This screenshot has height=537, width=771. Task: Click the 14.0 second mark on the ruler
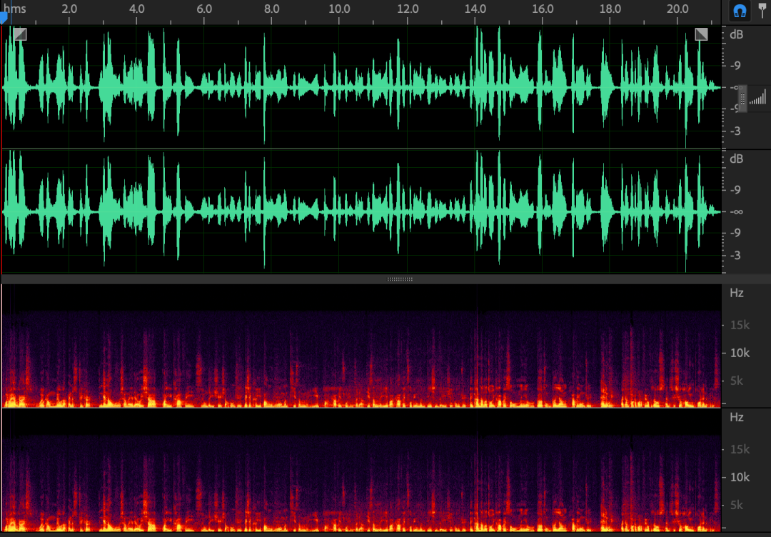click(475, 9)
